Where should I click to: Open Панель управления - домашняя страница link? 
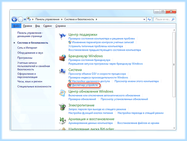tap(30, 34)
